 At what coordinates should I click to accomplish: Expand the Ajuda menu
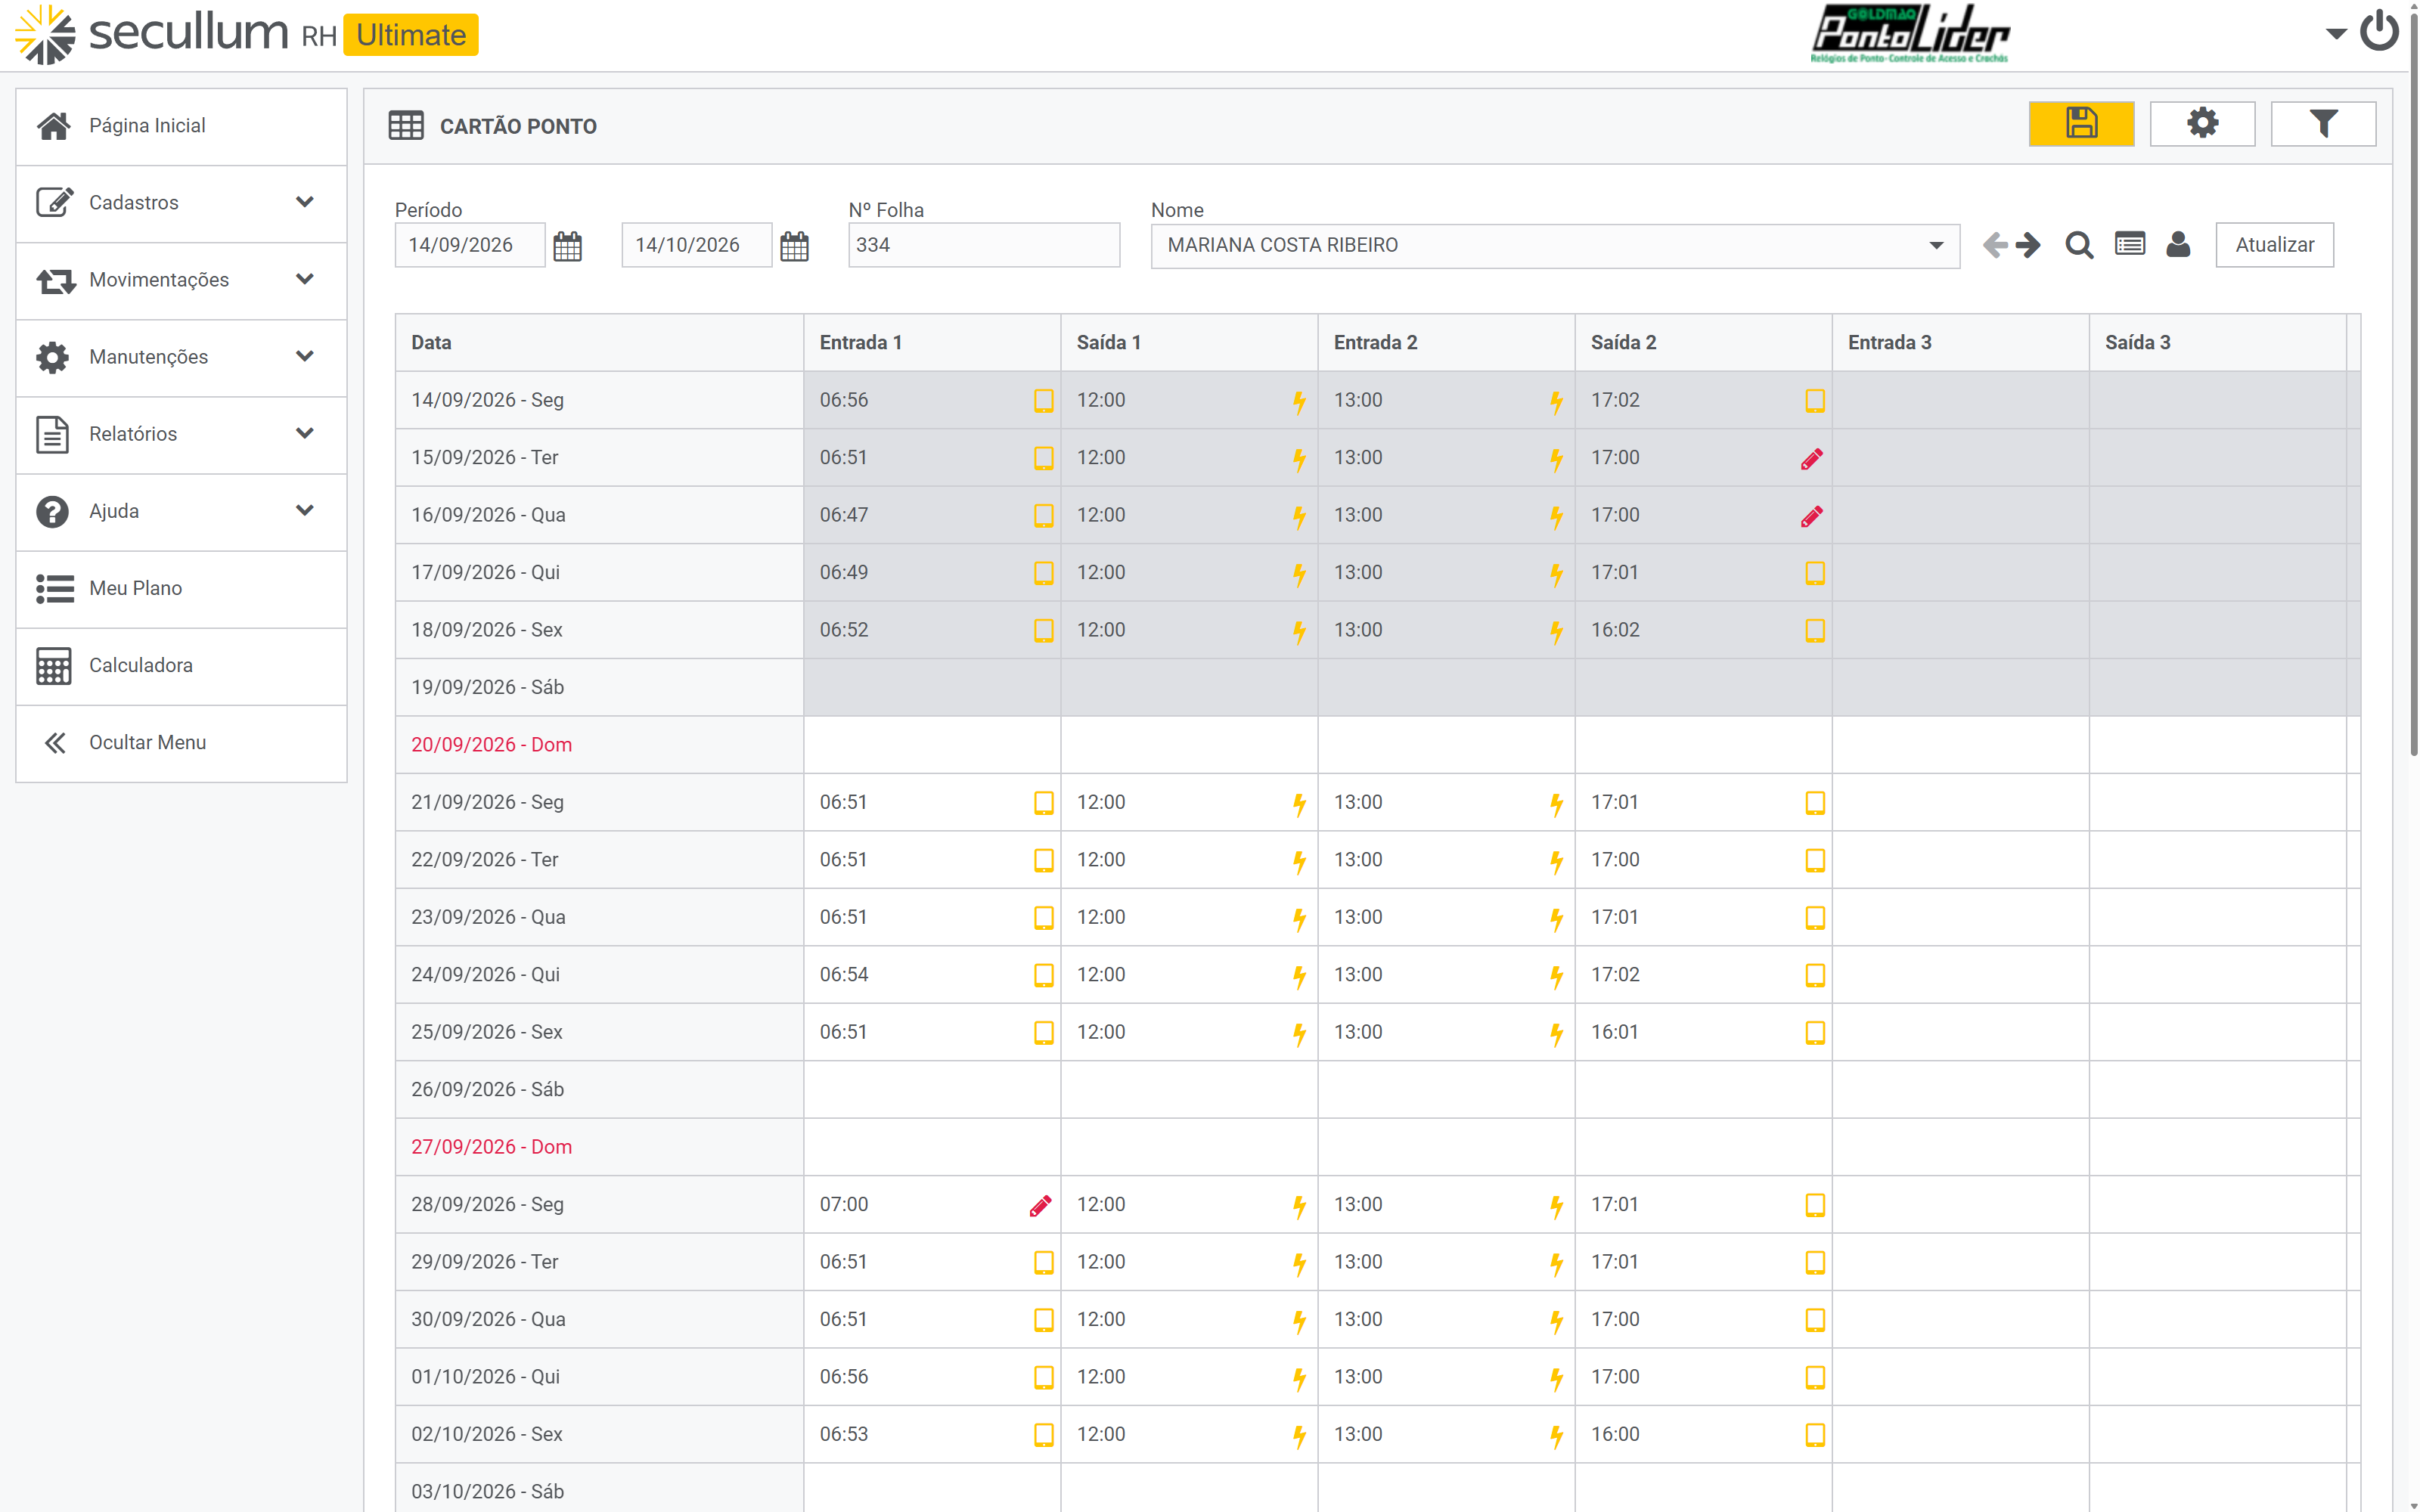[181, 511]
